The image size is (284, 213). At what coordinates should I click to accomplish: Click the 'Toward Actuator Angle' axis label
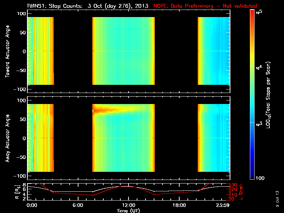(x=7, y=51)
